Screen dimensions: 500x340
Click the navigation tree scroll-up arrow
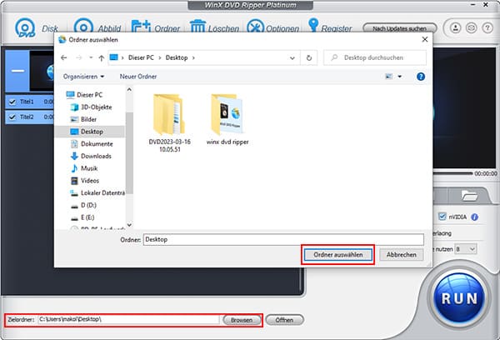pyautogui.click(x=129, y=90)
